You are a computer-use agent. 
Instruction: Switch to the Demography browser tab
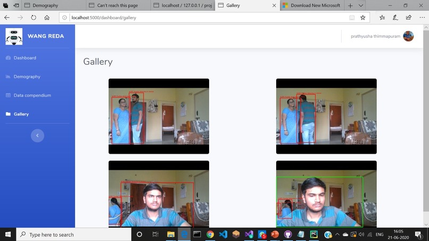coord(54,5)
